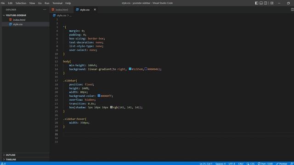Open problems and warnings status indicator

click(3, 164)
